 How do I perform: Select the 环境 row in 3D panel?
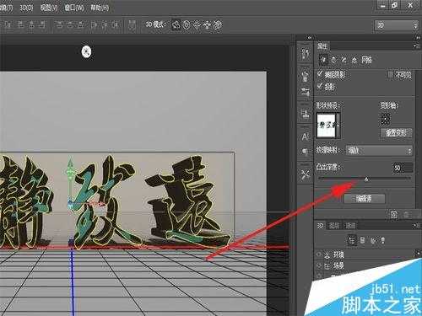[x=365, y=254]
